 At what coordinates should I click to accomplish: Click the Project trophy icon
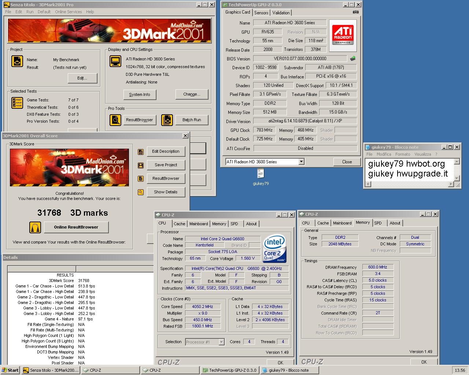coord(17,61)
